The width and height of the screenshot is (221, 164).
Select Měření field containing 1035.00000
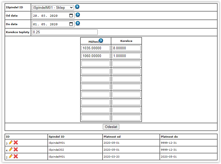point(96,48)
